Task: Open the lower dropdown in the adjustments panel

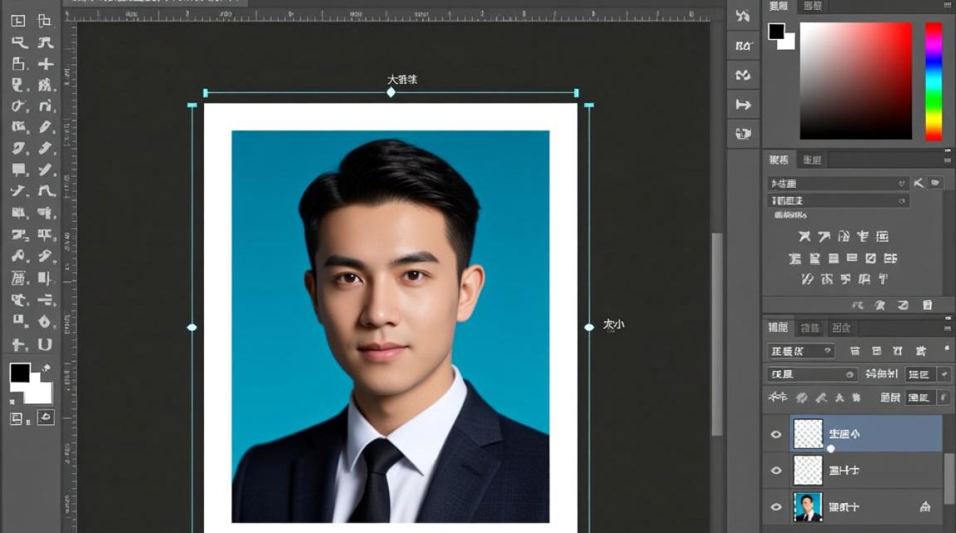Action: (839, 201)
